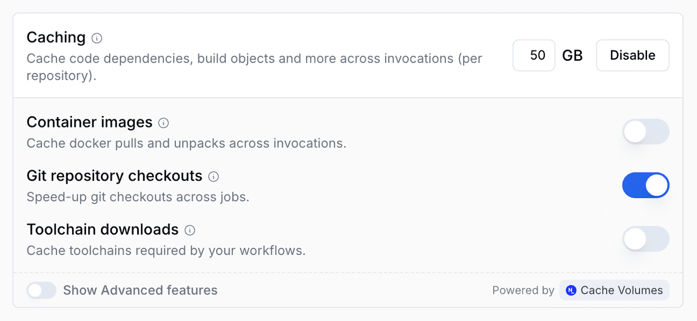Click the info icon next to Toolchain downloads
The image size is (697, 321).
[190, 230]
